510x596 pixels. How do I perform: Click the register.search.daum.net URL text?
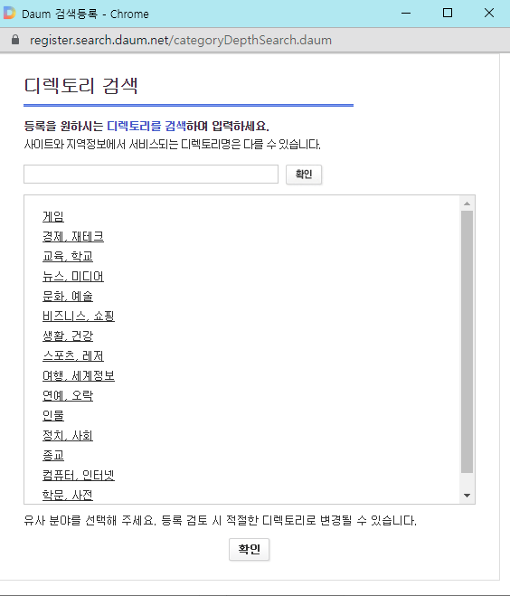[181, 40]
